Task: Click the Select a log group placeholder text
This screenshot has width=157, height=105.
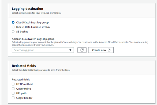Action: pyautogui.click(x=24, y=50)
